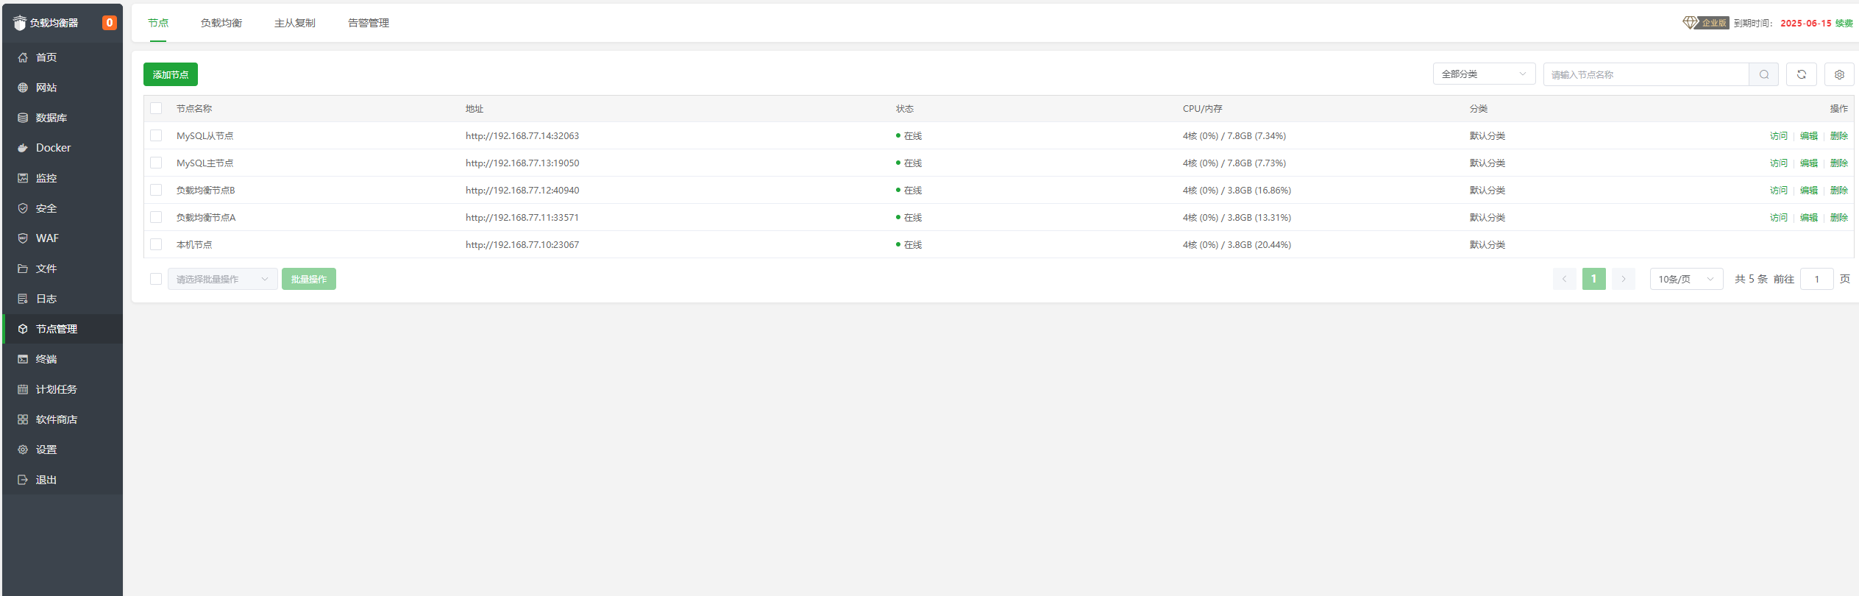Click the 退出 logout item

(x=46, y=480)
